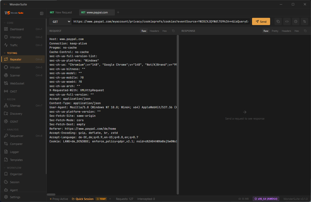Image resolution: width=311 pixels, height=202 pixels.
Task: Select the Headers view in REQUEST panel
Action: click(x=154, y=31)
